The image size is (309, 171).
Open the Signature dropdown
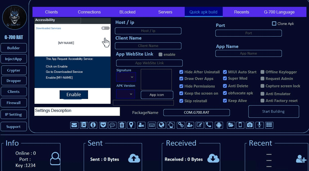click(126, 77)
